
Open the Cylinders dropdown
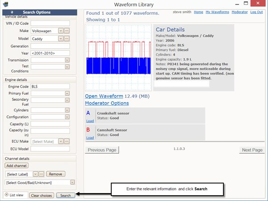67,110
